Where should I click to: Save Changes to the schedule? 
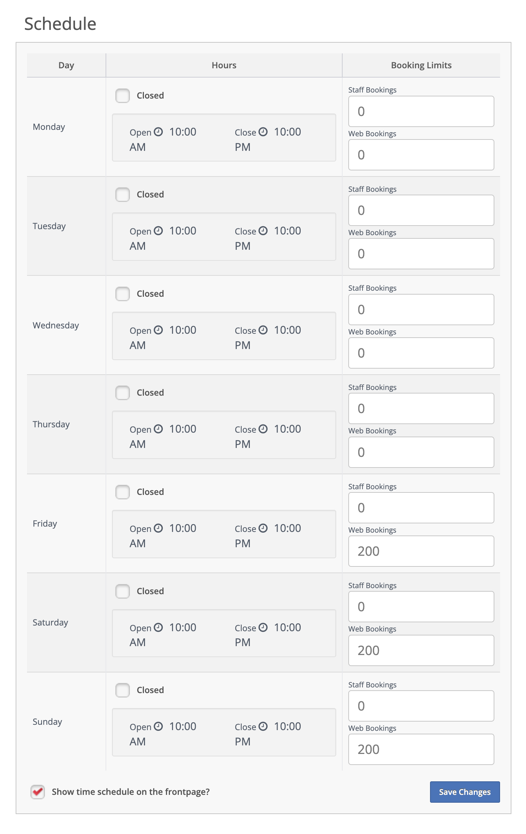[465, 792]
